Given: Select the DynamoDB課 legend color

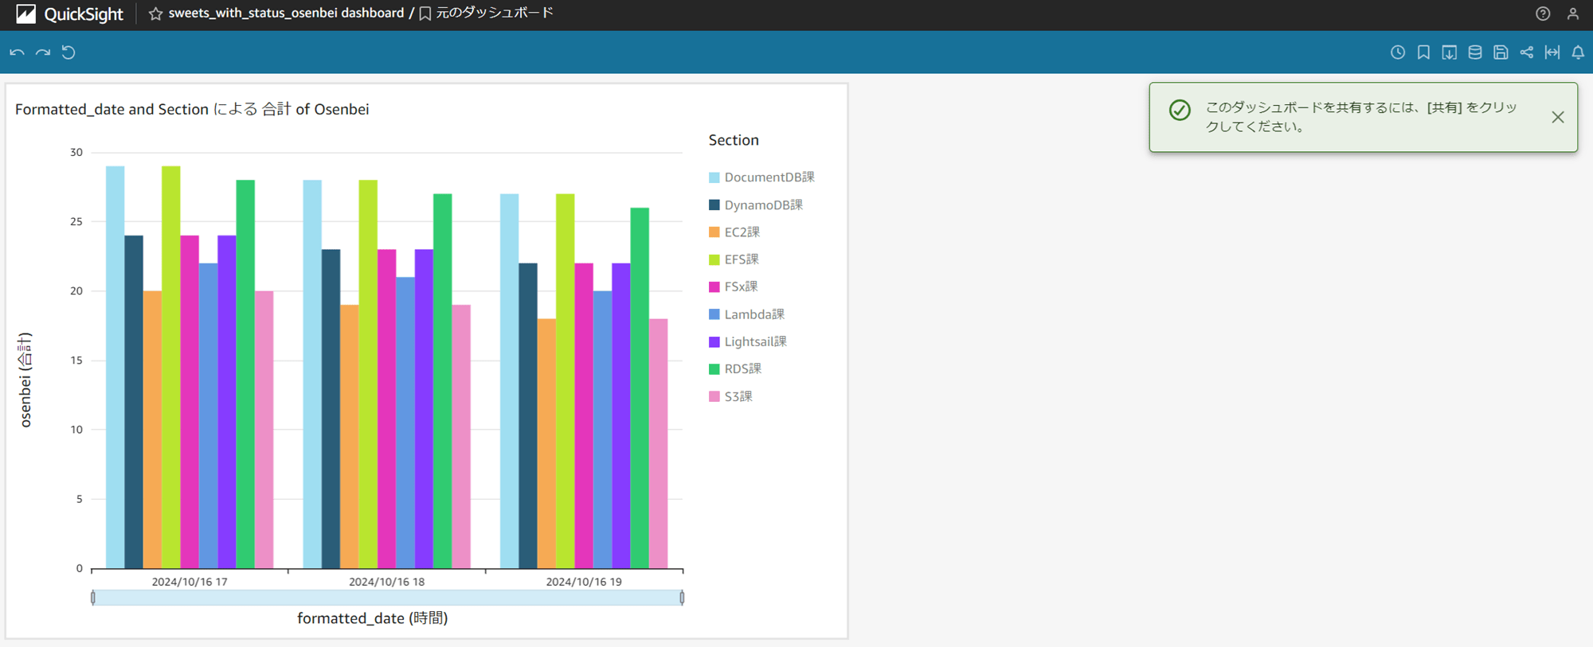Looking at the screenshot, I should 714,205.
